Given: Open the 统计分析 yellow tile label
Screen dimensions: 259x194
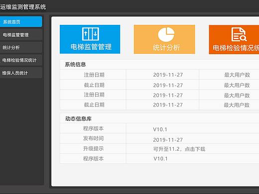Looking at the screenshot, I should pyautogui.click(x=166, y=48).
